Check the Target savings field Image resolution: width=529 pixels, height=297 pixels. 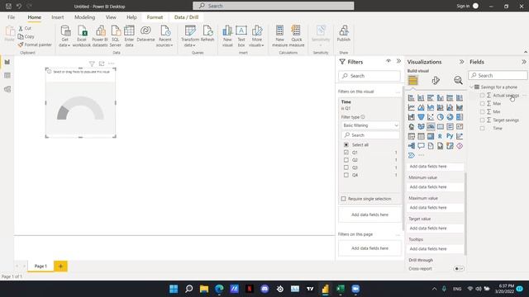point(482,120)
